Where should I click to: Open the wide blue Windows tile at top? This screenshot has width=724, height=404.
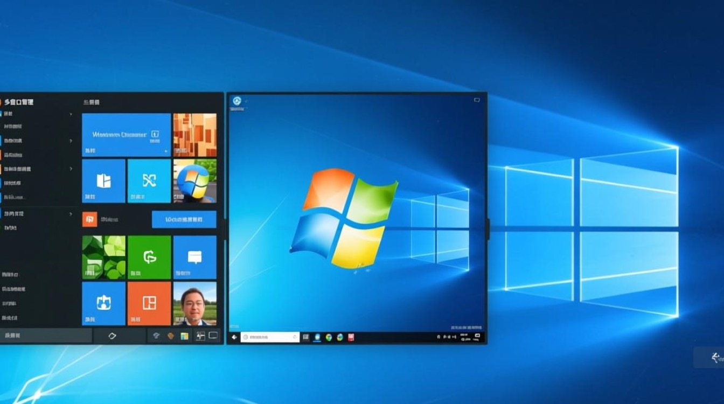pos(126,135)
